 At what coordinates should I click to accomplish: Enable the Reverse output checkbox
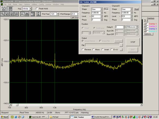(x=83, y=49)
